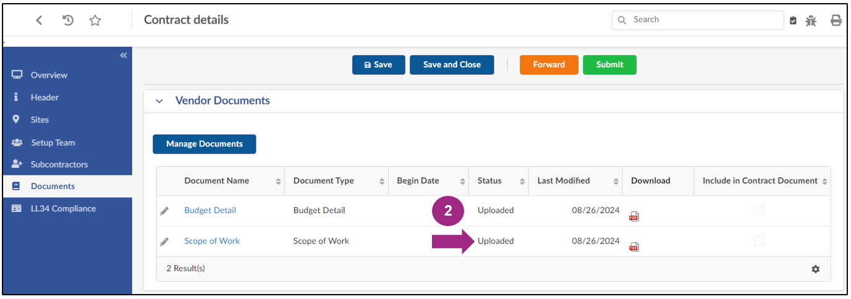Screen dimensions: 851x299
Task: Download the Scope of Work PDF
Action: [x=633, y=246]
